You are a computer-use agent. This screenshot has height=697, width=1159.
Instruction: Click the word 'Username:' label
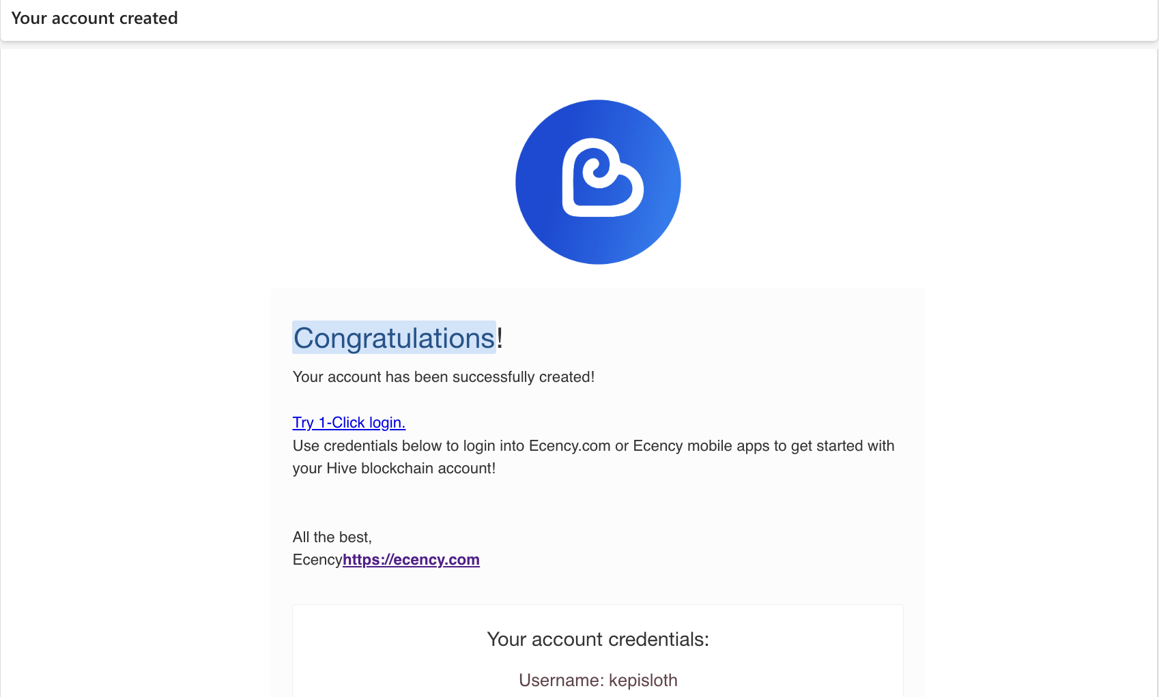point(561,681)
